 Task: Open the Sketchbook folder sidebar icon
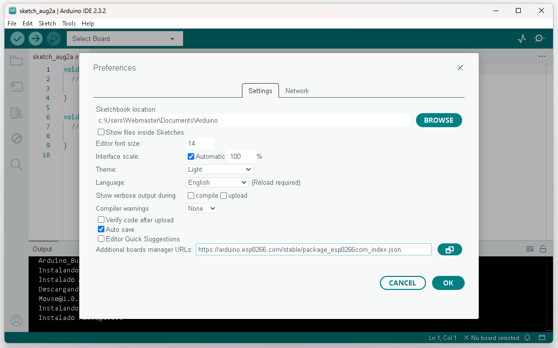tap(17, 61)
